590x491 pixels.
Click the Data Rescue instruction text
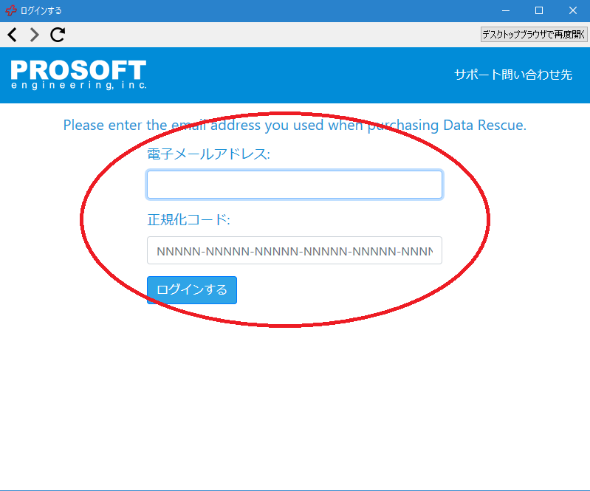(295, 125)
